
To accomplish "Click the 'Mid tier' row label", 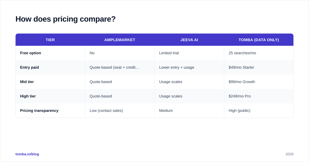I will (x=27, y=82).
